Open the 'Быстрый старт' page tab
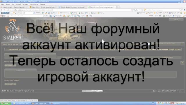 [x=89, y=57]
